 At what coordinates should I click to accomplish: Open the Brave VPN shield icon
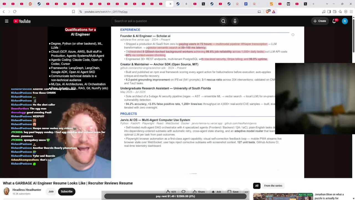(x=346, y=12)
